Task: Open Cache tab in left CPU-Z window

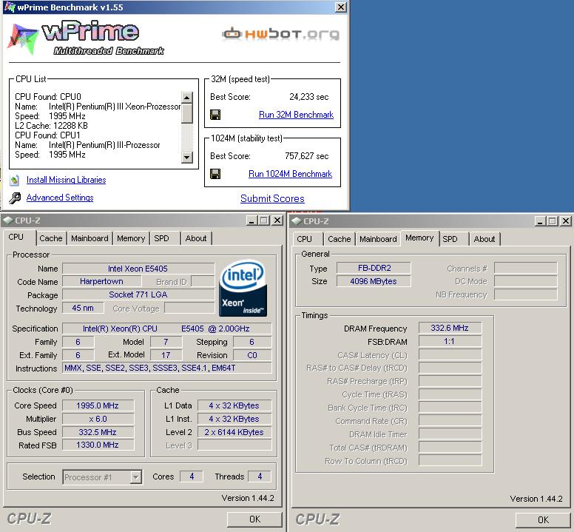Action: coord(51,238)
